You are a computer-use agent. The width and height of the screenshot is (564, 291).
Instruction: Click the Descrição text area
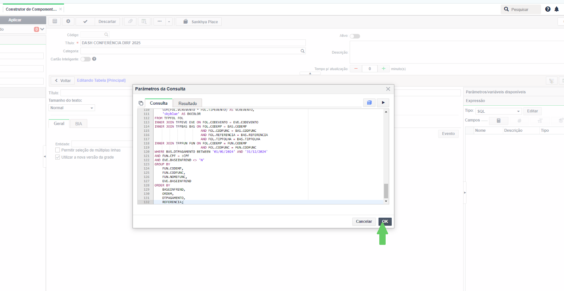click(457, 52)
